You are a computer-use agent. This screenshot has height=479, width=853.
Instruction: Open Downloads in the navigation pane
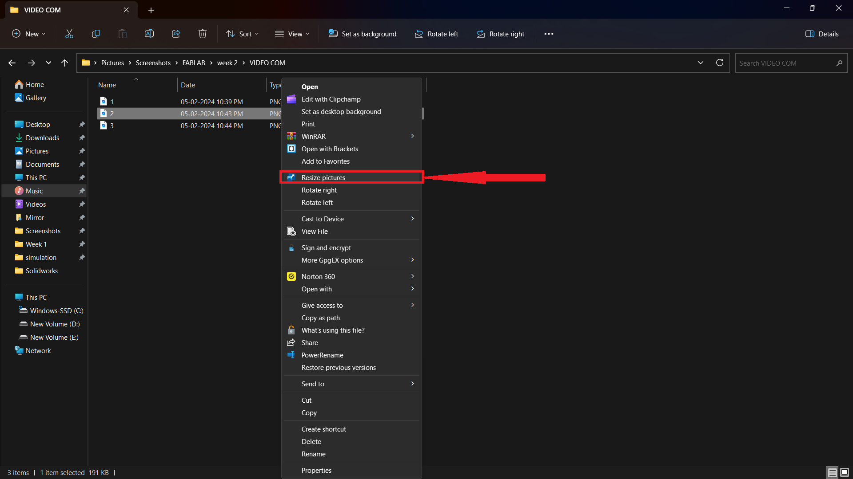(x=42, y=137)
